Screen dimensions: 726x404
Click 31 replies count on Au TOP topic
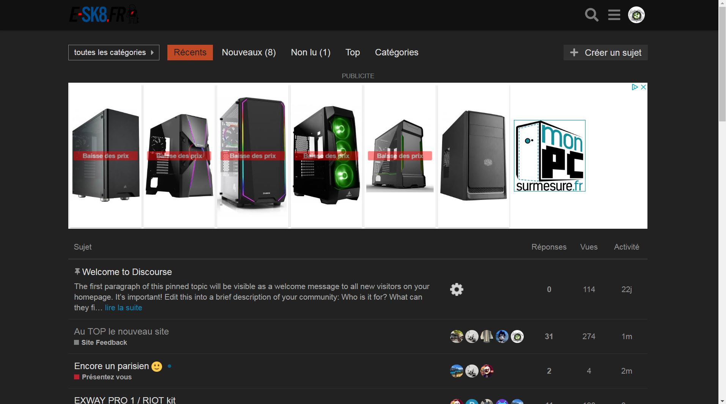click(x=549, y=336)
